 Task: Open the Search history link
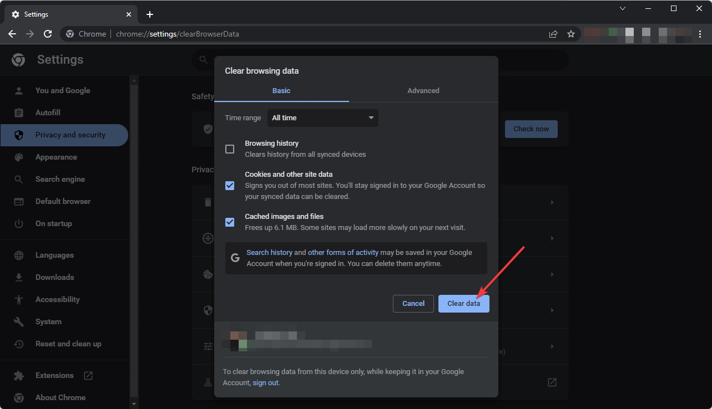click(x=269, y=252)
